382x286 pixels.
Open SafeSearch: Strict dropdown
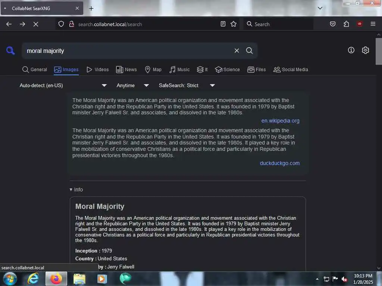(187, 85)
